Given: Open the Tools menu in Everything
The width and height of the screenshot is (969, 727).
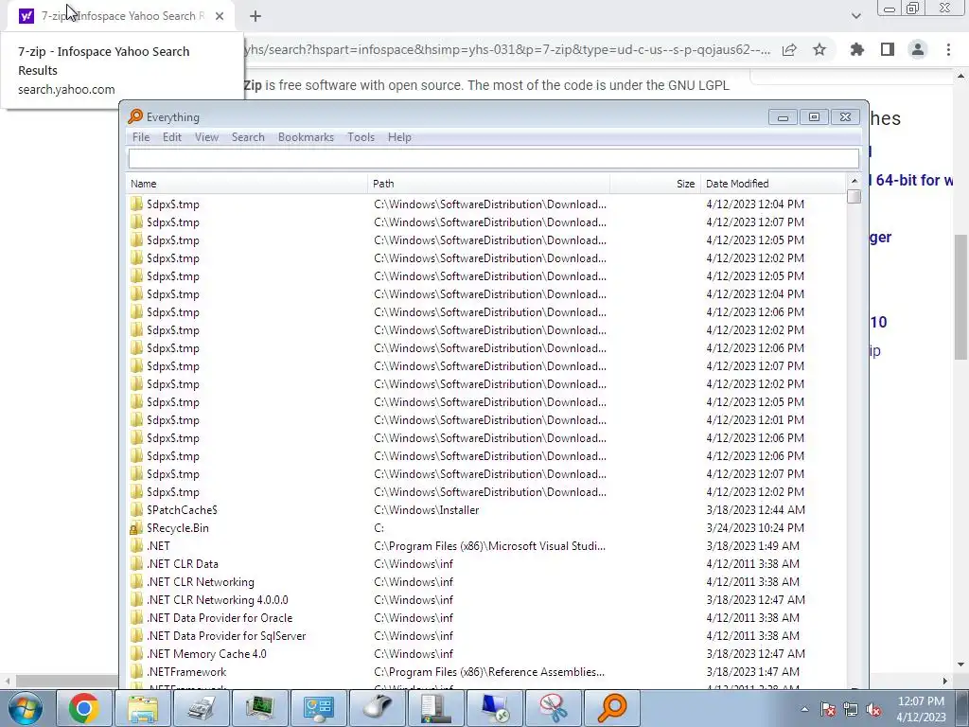Looking at the screenshot, I should point(361,137).
